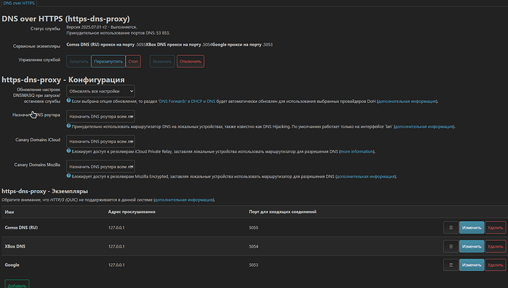Screen dimensions: 508x288
Task: Open the Canary Domains Mozilla dropdown
Action: pyautogui.click(x=100, y=167)
